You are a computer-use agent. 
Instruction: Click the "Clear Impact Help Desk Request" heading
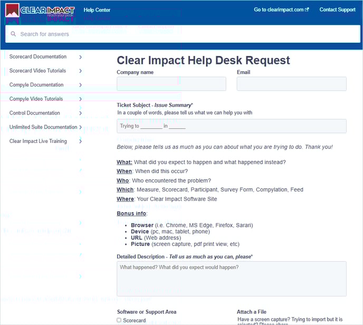pos(203,61)
